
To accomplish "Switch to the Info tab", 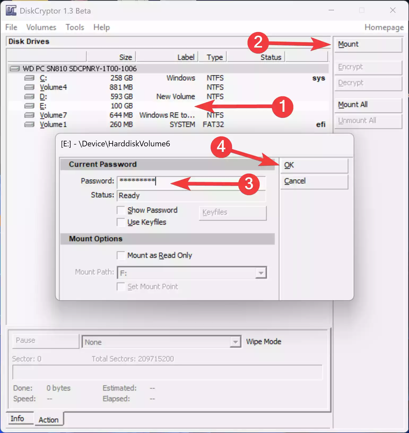I will coord(21,418).
